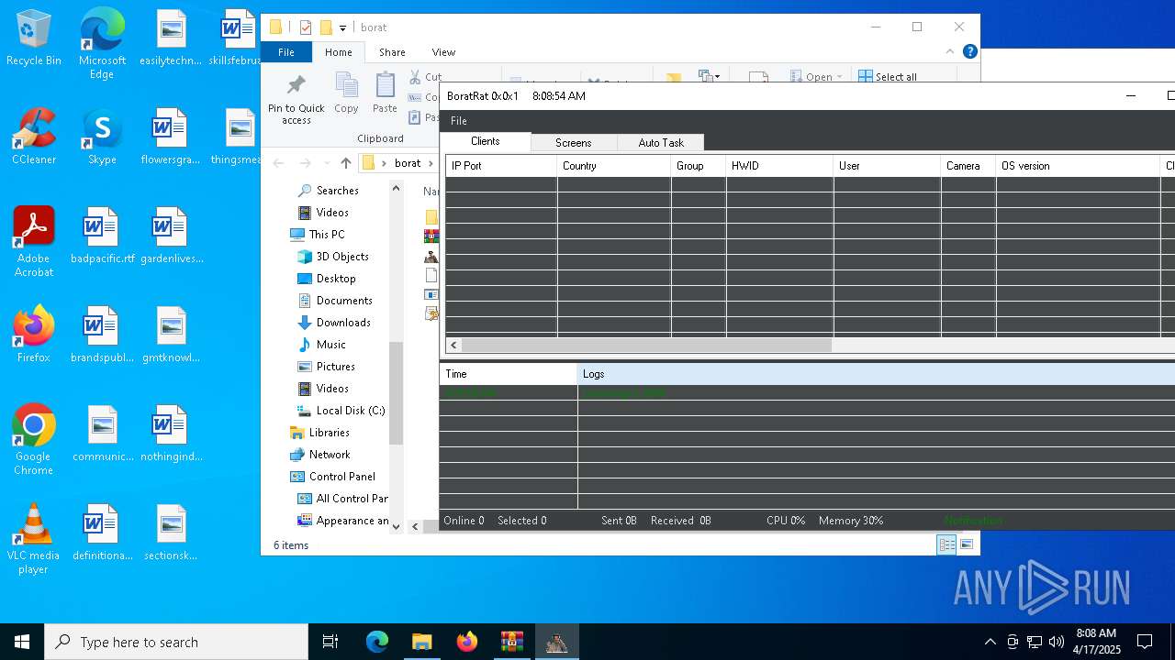Open the Auto Task tab
The height and width of the screenshot is (660, 1175).
point(661,143)
